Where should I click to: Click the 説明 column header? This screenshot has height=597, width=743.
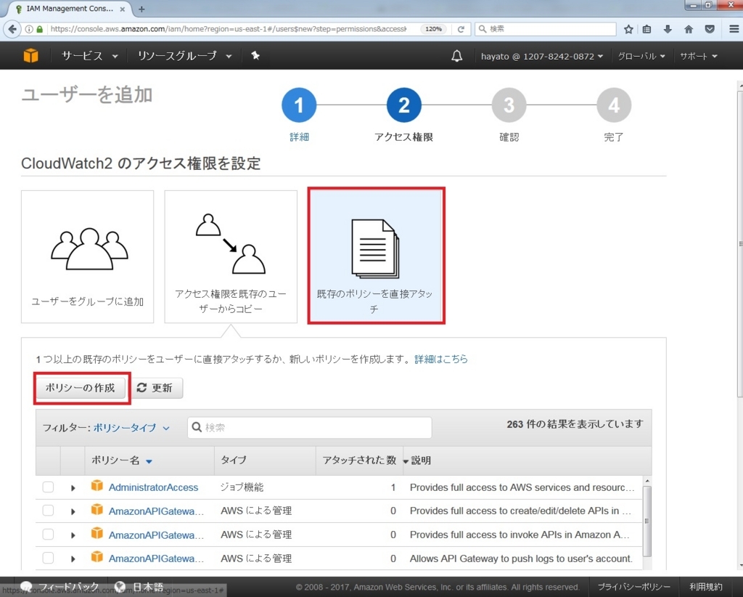click(x=421, y=460)
